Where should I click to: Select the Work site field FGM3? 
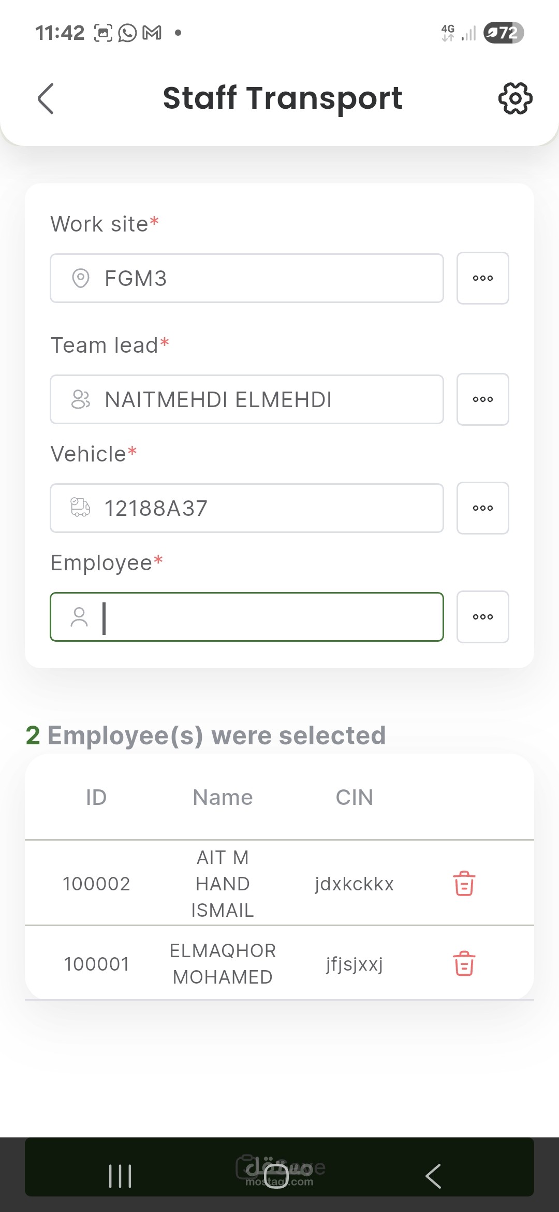[x=247, y=278]
